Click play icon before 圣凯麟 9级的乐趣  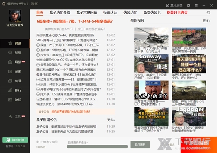click(x=38, y=50)
